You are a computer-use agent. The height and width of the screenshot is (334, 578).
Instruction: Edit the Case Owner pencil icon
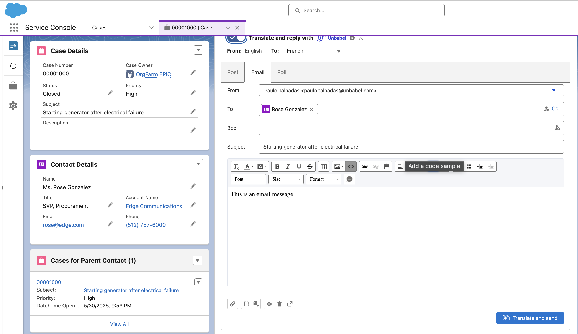tap(193, 73)
